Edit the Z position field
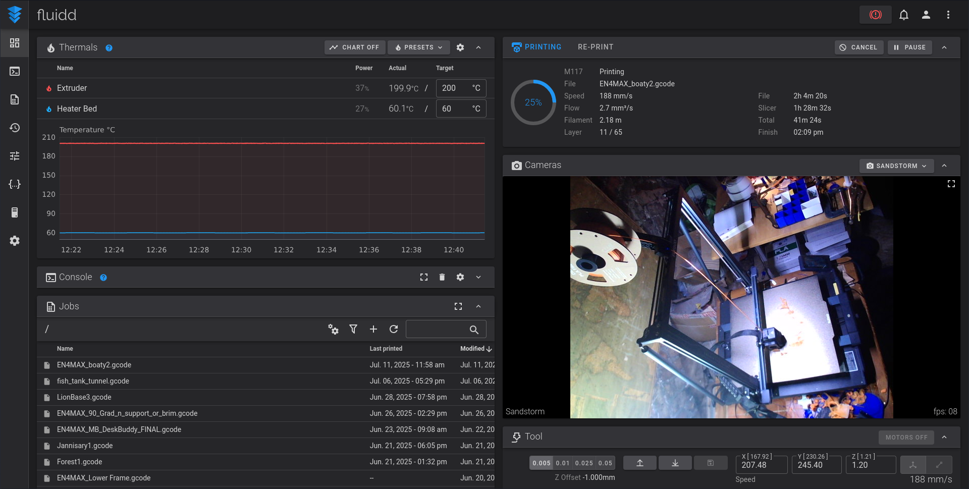Viewport: 969px width, 489px height. tap(871, 465)
